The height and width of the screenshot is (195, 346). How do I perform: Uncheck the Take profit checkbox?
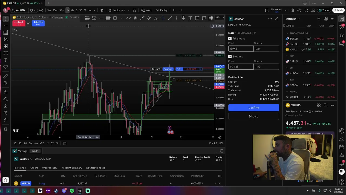(230, 38)
